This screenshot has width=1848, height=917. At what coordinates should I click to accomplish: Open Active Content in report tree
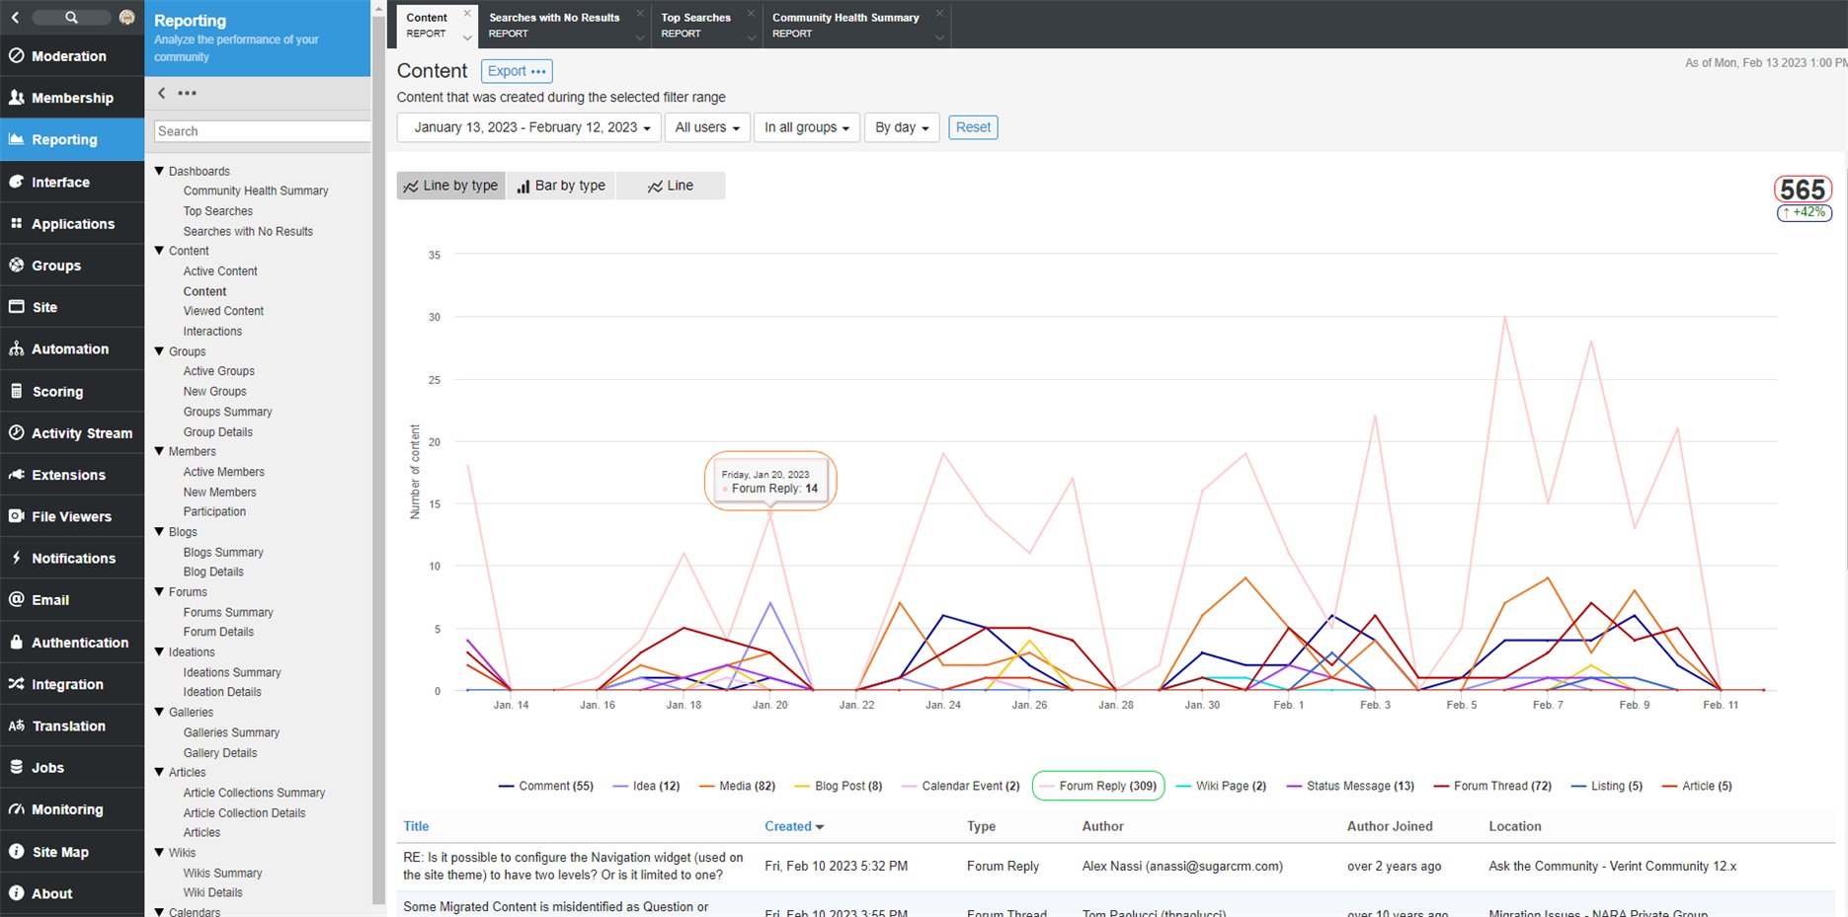click(x=220, y=271)
